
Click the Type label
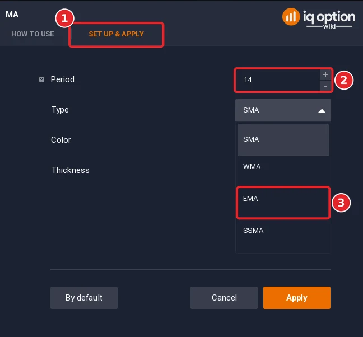60,110
